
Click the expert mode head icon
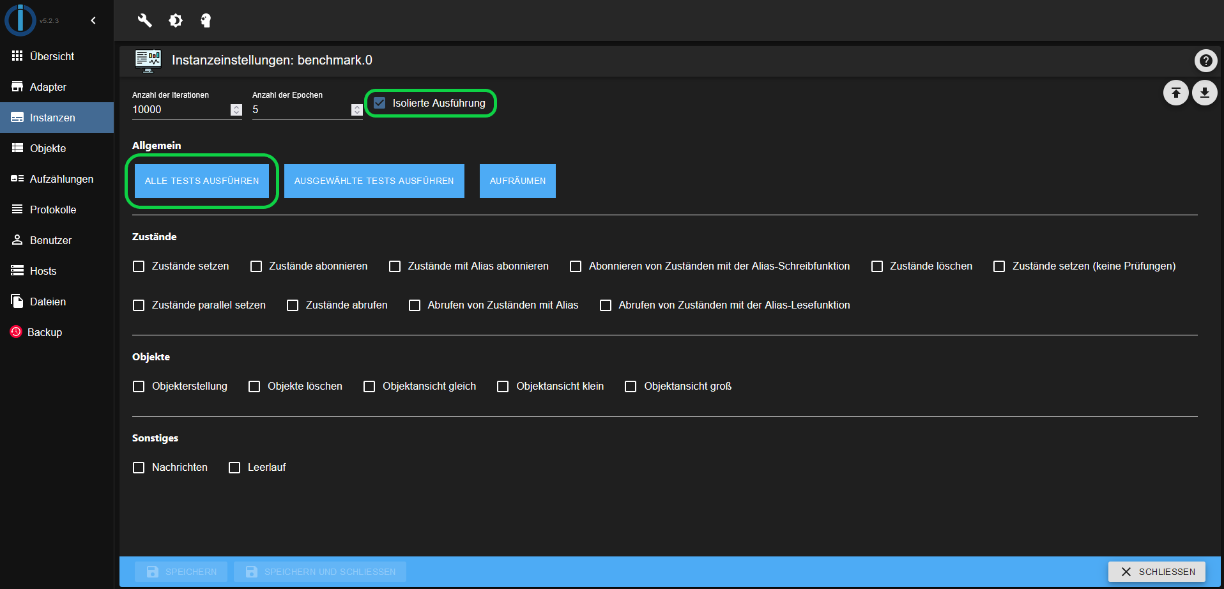pos(206,20)
